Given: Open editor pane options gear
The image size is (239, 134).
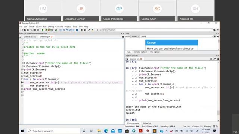Looking at the screenshot, I should coord(123,36).
